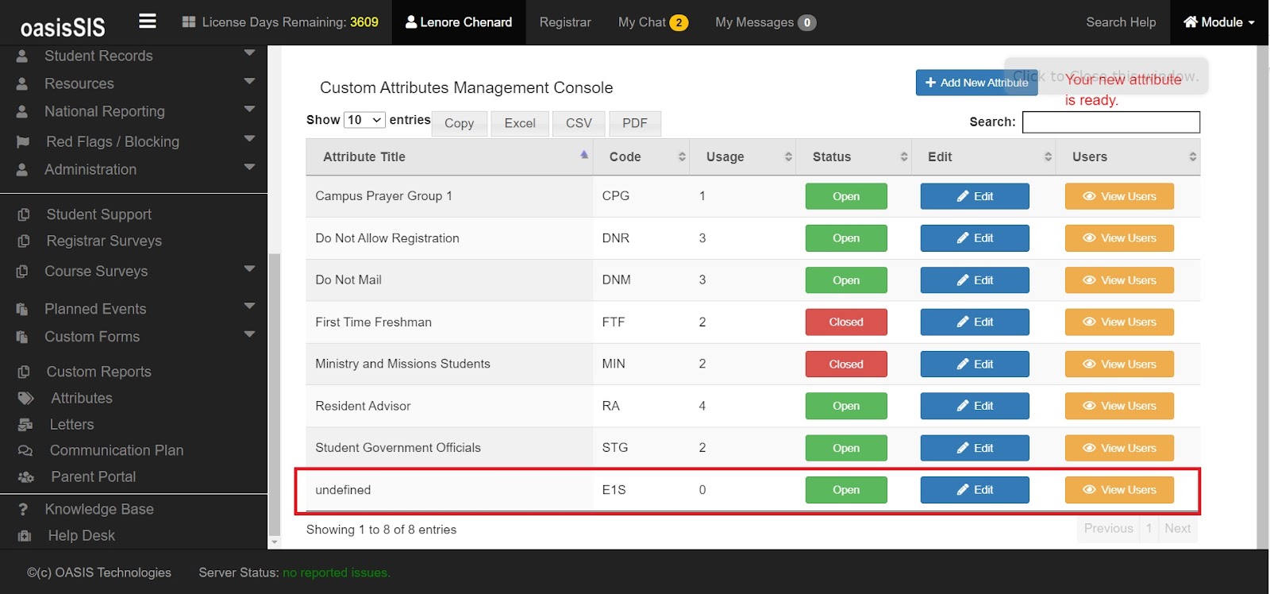Viewport: 1270px width, 594px height.
Task: Click the Student Records person icon
Action: pyautogui.click(x=22, y=56)
